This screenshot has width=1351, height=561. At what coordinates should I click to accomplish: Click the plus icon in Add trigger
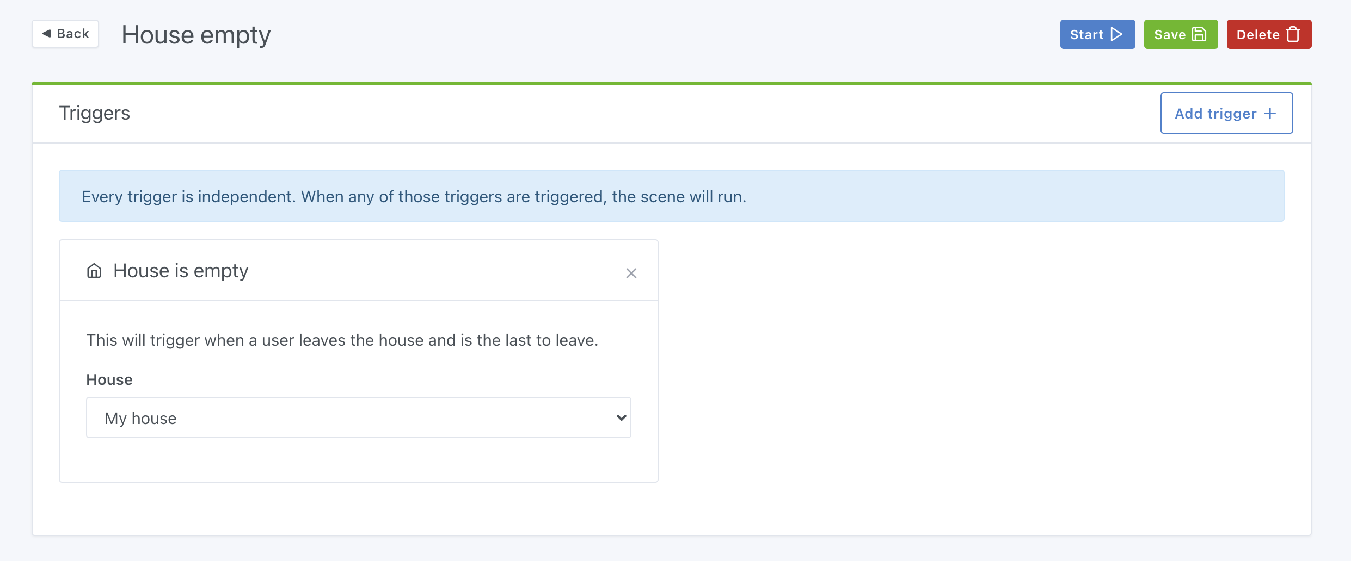click(x=1270, y=113)
